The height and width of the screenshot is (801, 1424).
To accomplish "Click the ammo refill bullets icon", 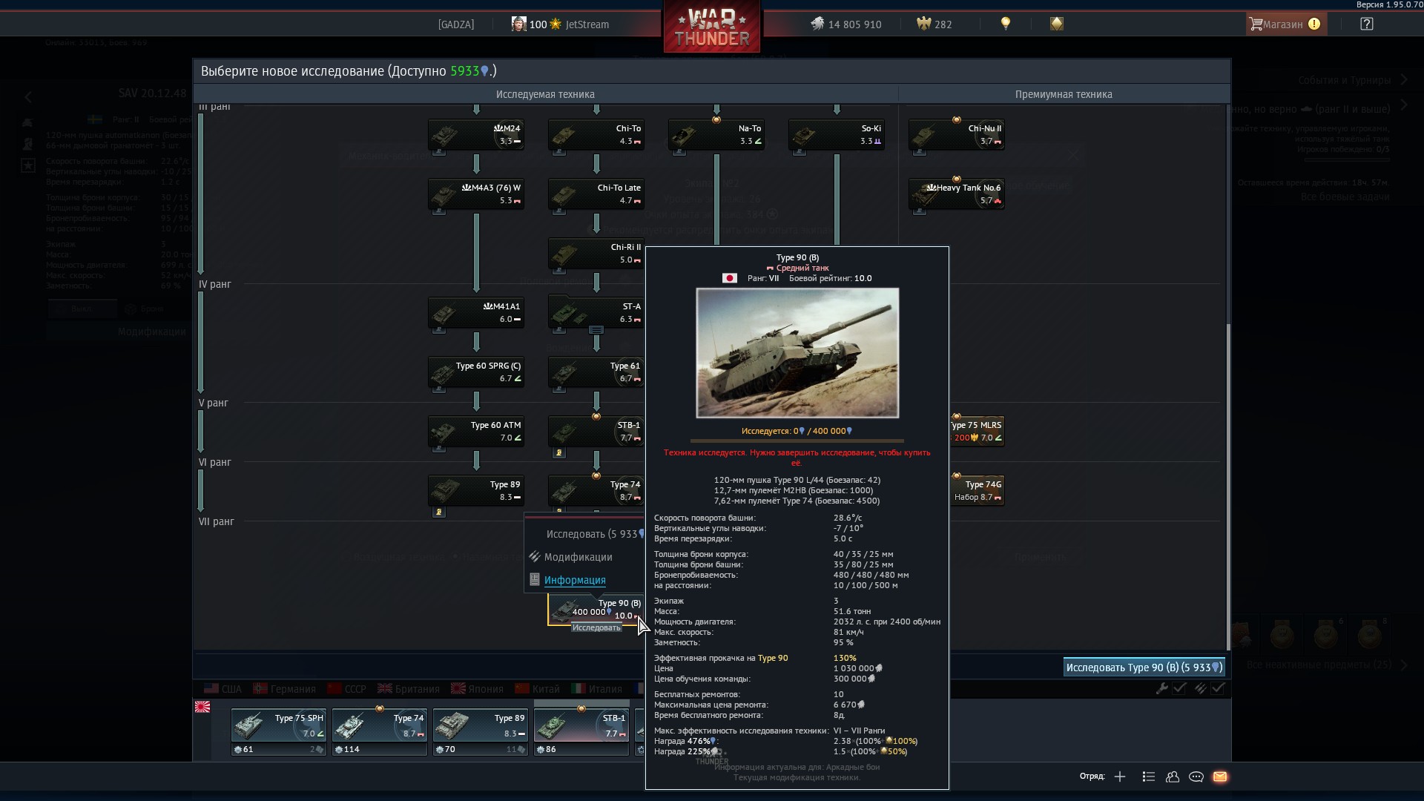I will click(1200, 688).
